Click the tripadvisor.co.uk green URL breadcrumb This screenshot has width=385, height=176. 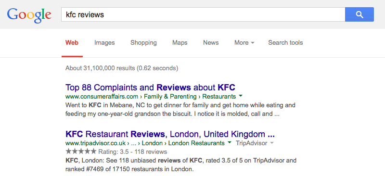(x=145, y=143)
